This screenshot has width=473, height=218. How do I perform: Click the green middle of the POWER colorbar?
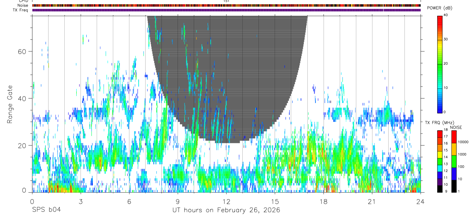[x=440, y=63]
